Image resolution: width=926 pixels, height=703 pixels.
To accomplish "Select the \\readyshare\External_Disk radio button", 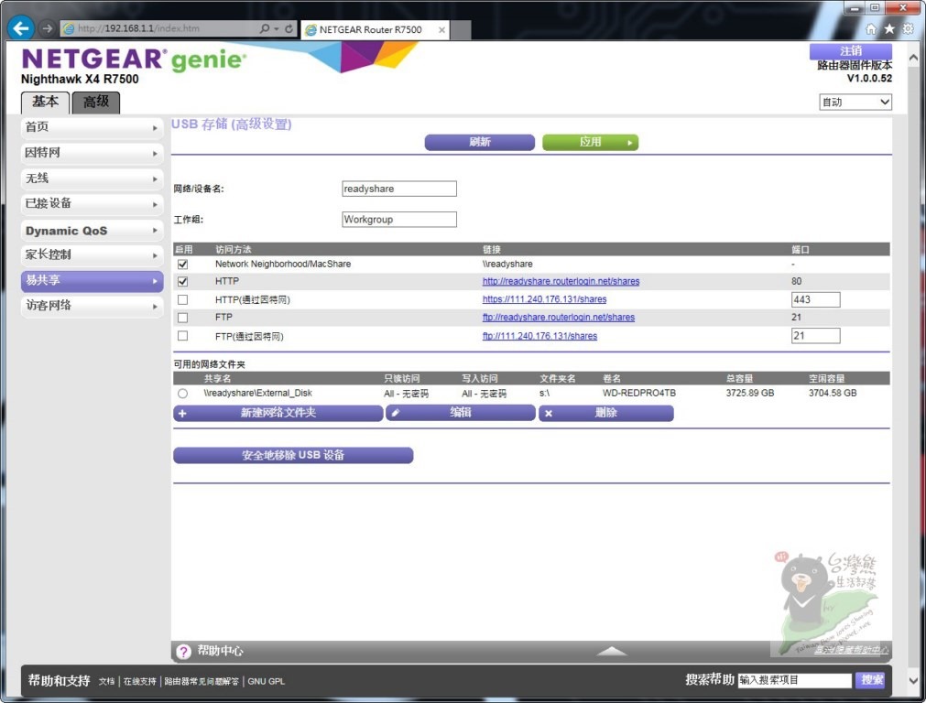I will (182, 393).
